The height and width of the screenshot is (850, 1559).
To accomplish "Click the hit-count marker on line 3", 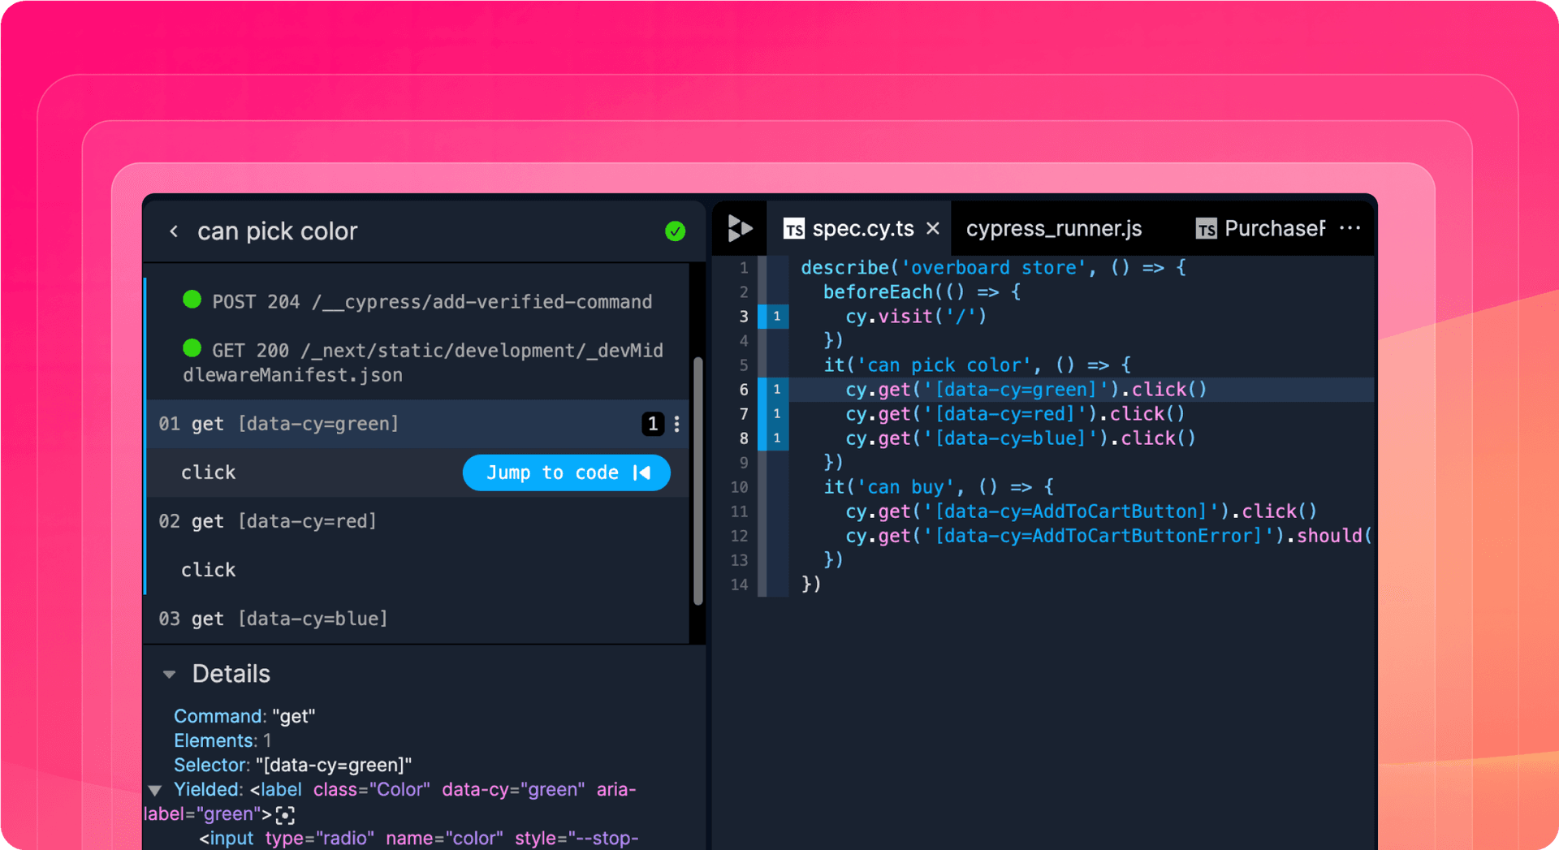I will pos(776,317).
